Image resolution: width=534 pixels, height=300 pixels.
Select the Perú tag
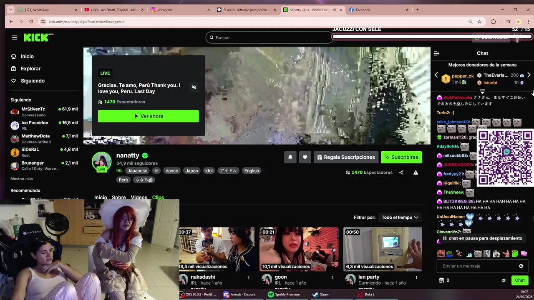(x=123, y=180)
